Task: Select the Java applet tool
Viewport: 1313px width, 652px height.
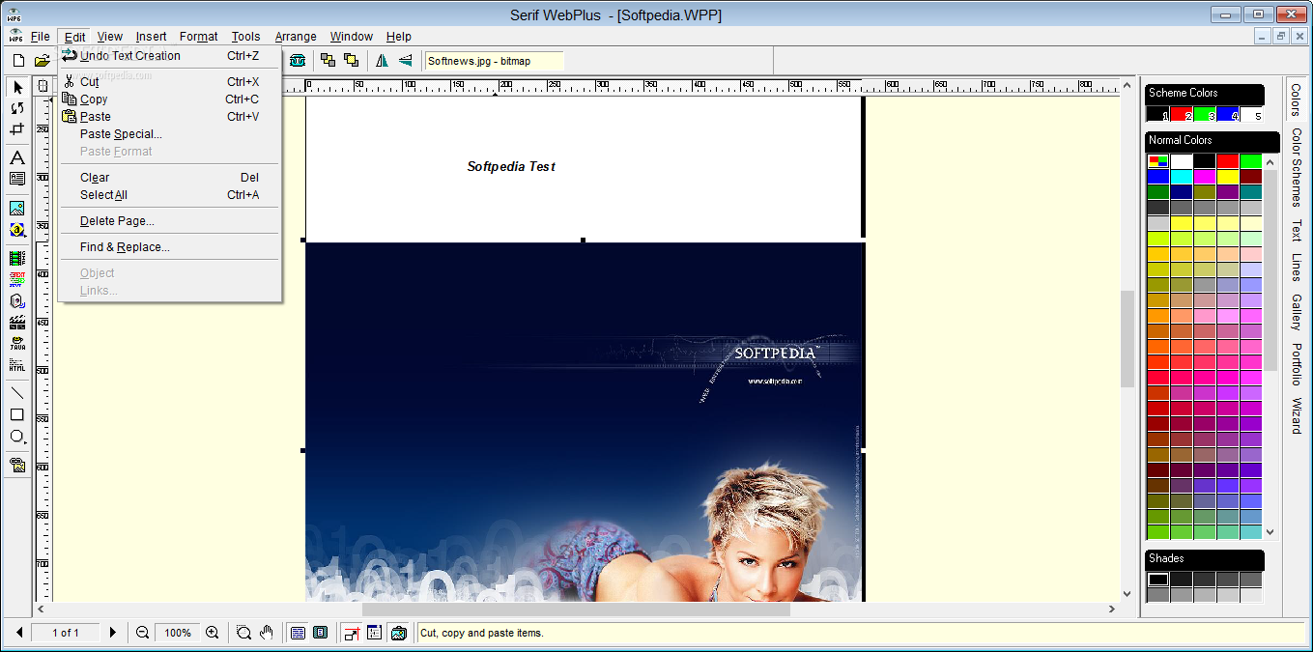Action: [17, 343]
